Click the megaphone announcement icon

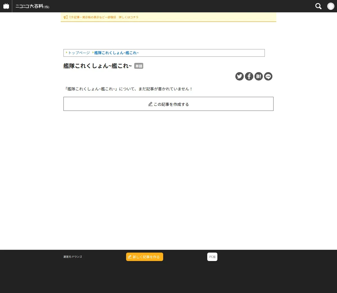66,17
